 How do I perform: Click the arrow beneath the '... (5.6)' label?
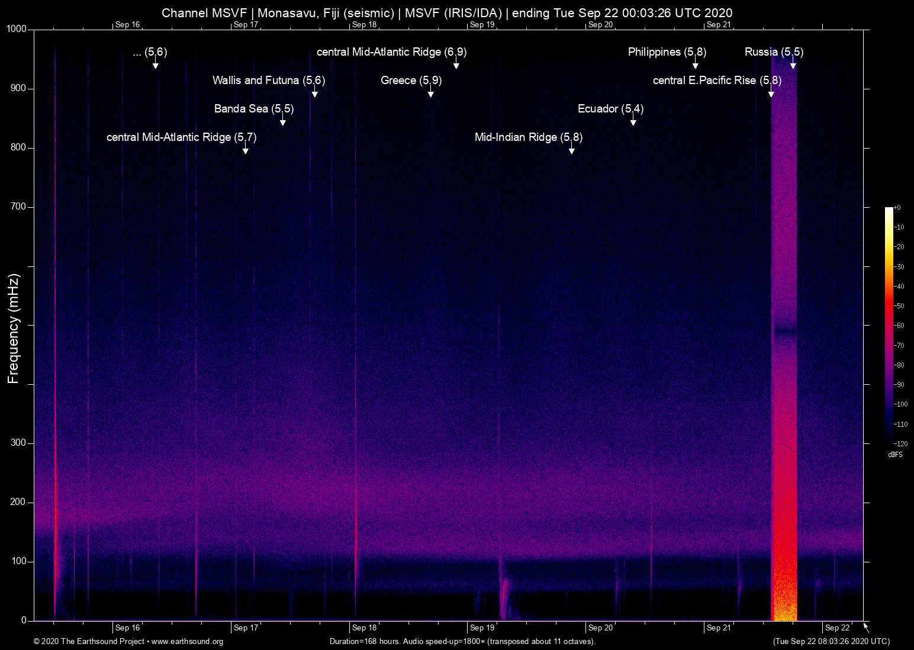click(x=156, y=65)
